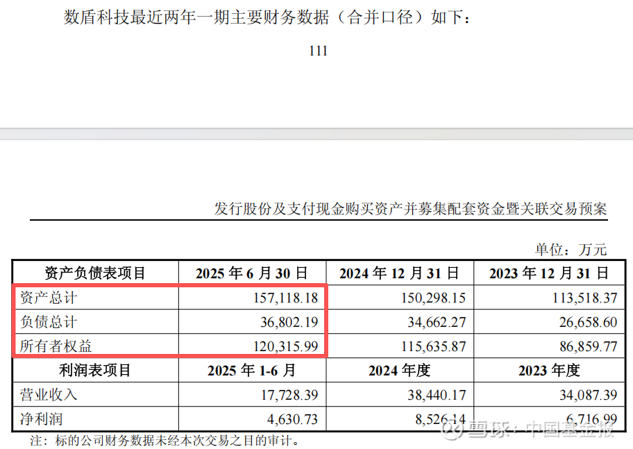
Task: Click row label '净利润'
Action: point(41,419)
